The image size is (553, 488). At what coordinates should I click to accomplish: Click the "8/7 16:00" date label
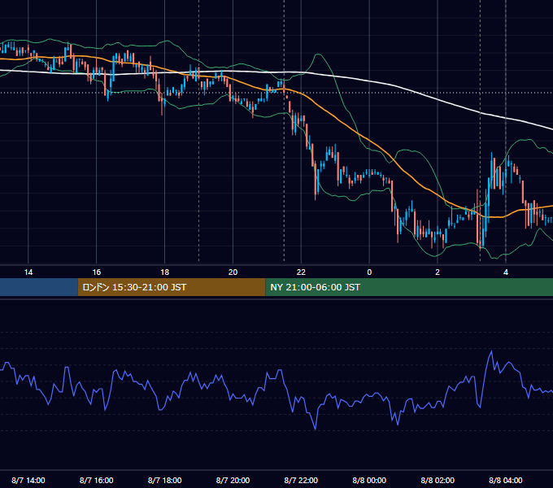pyautogui.click(x=96, y=480)
